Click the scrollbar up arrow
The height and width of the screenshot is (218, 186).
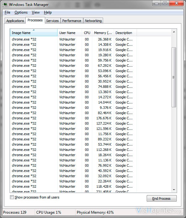[174, 32]
